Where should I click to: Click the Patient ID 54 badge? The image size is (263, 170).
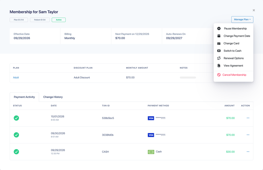pyautogui.click(x=40, y=20)
